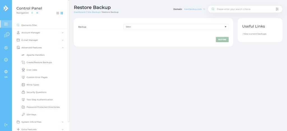This screenshot has width=287, height=131.
Task: Click the Two-Step Authentication icon
Action: click(23, 100)
